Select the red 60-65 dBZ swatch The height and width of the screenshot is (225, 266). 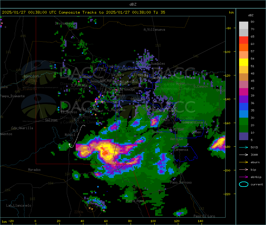click(x=244, y=40)
